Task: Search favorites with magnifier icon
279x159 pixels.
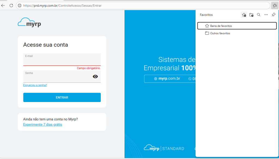Action: (x=259, y=15)
